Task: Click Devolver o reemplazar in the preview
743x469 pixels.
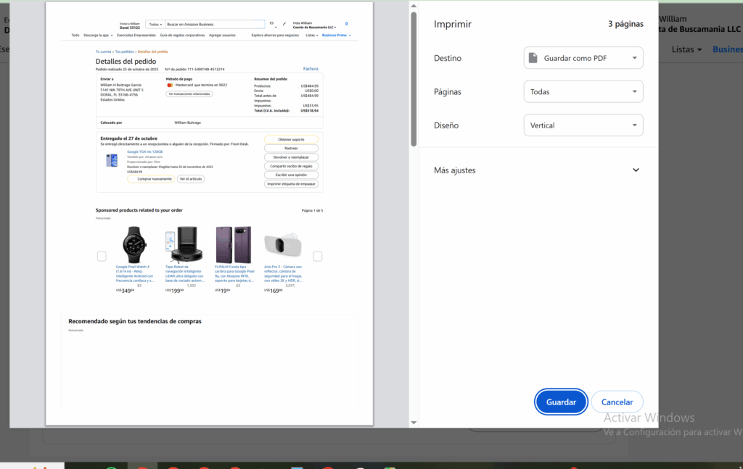Action: [291, 157]
